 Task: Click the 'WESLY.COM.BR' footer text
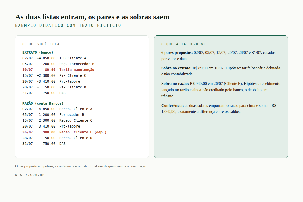(x=30, y=175)
